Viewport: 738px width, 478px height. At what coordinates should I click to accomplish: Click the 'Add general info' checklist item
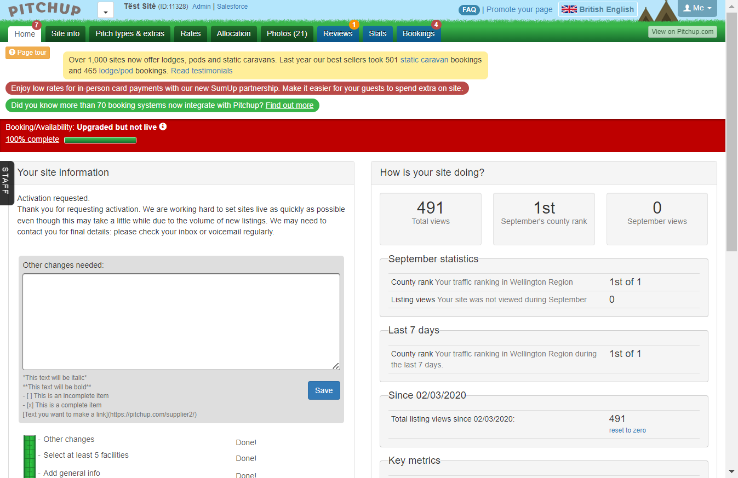(x=72, y=473)
